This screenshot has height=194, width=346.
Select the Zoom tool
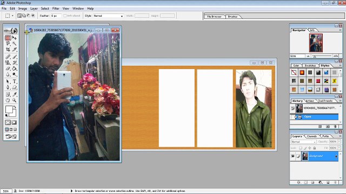point(15,100)
